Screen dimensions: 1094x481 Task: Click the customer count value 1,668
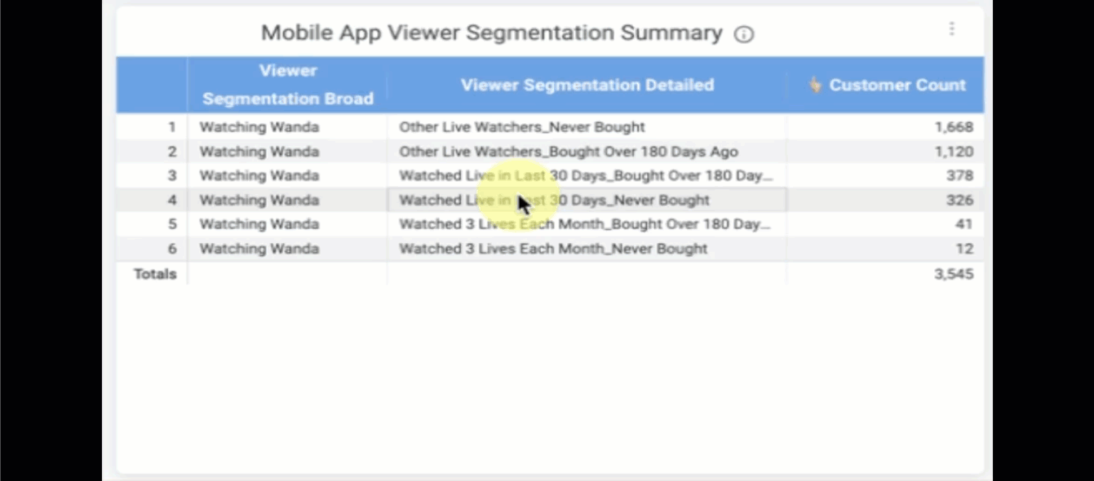tap(954, 127)
